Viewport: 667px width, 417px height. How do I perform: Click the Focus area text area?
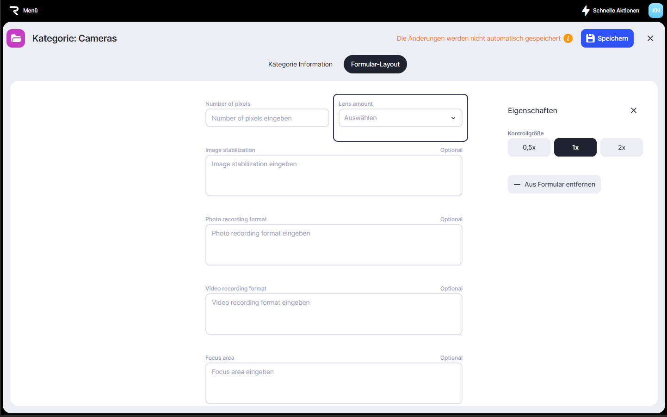(334, 383)
